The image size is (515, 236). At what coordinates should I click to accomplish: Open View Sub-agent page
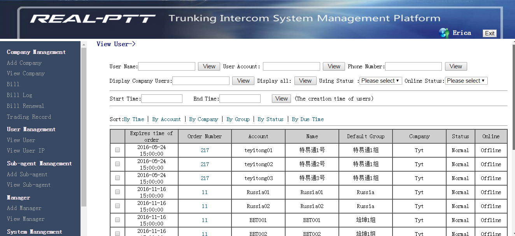click(29, 185)
